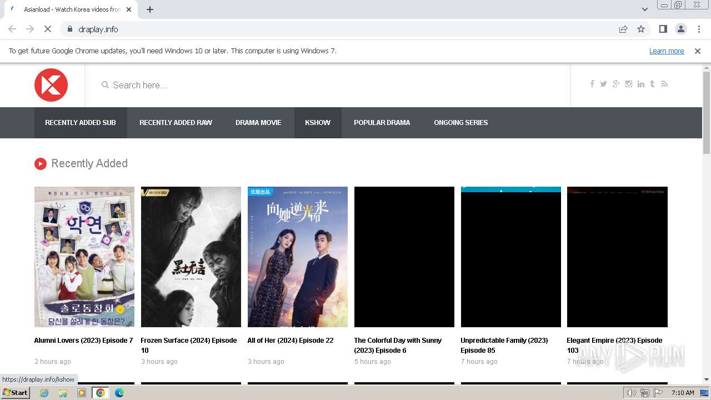Screen dimensions: 711x400
Task: Click the All of Her poster thumbnail
Action: [x=298, y=257]
